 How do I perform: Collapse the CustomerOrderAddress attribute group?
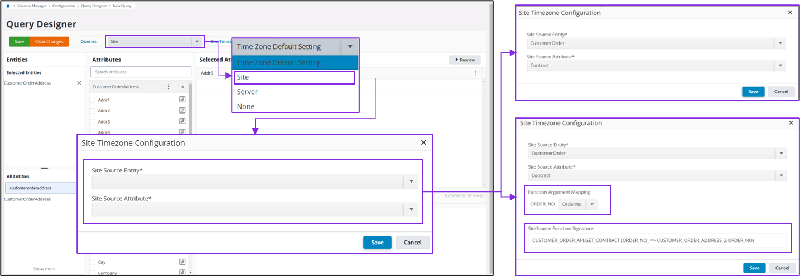182,87
